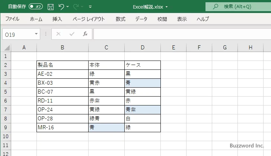Click the formula bar Cancel X icon
Image resolution: width=271 pixels, height=156 pixels.
click(x=58, y=34)
